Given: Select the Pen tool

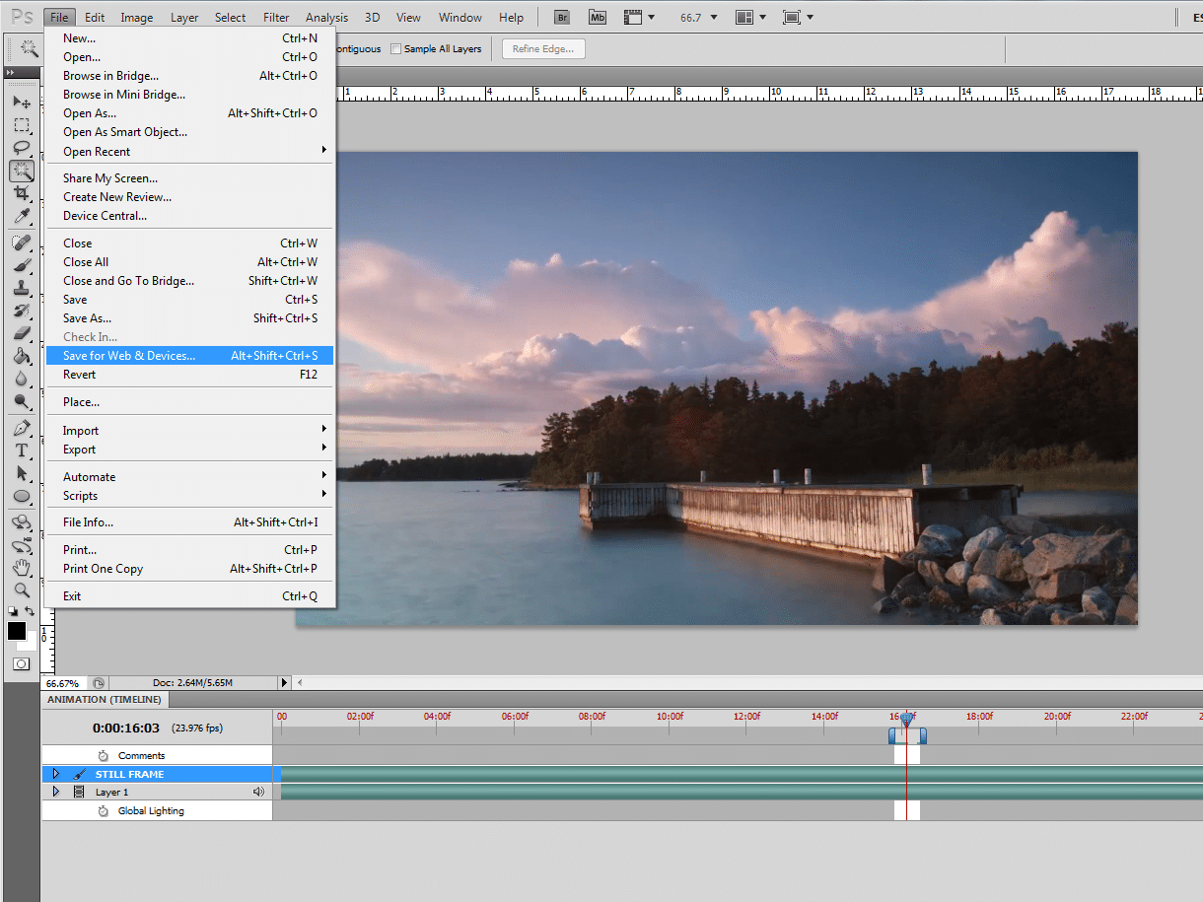Looking at the screenshot, I should pos(21,428).
